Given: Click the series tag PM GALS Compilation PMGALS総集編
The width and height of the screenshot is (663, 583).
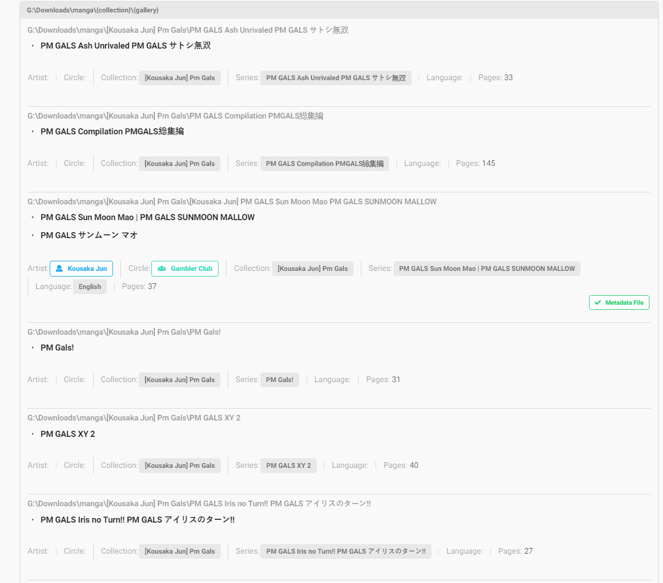Looking at the screenshot, I should (324, 163).
